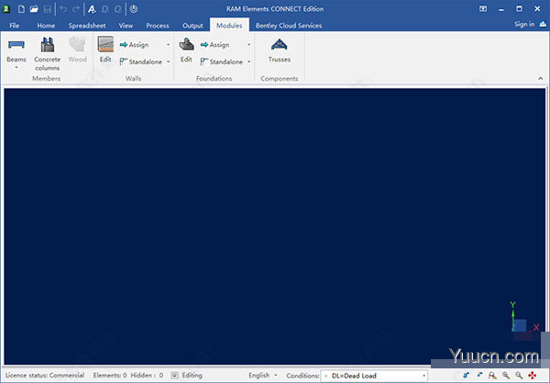Click the Redo arrow in title bar
The width and height of the screenshot is (550, 383).
(76, 9)
